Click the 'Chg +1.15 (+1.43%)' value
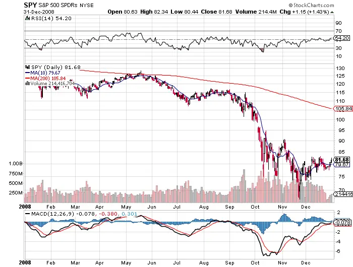The width and height of the screenshot is (353, 267). pos(305,12)
